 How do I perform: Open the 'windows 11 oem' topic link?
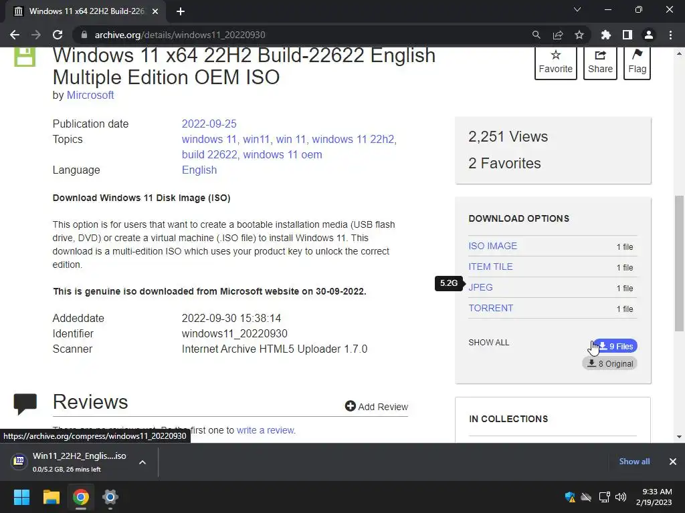[x=283, y=154]
